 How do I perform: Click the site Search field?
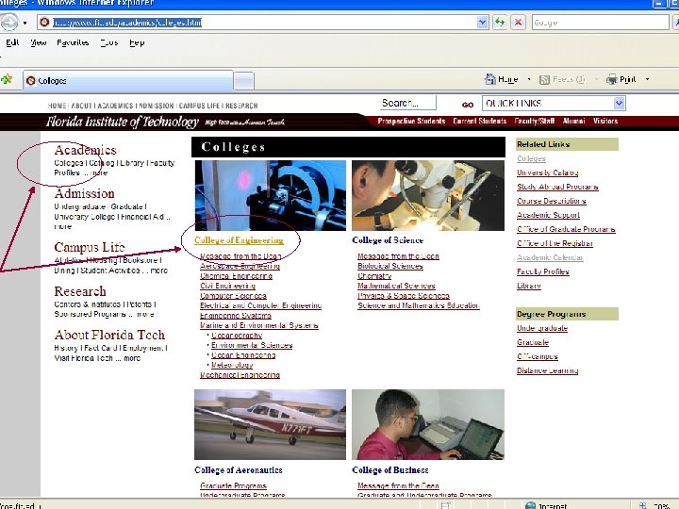point(407,103)
